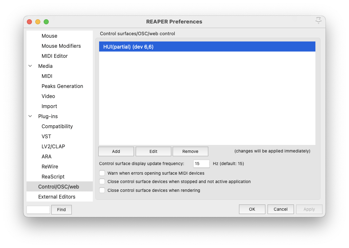
Task: Pin the preferences window with pushpin icon
Action: (x=318, y=21)
